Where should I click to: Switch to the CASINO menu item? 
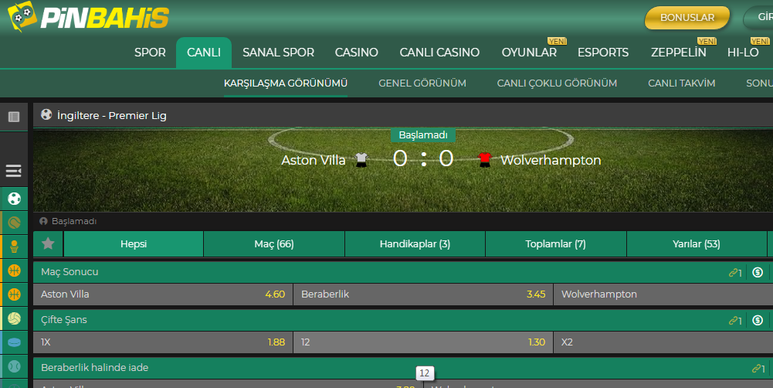coord(357,53)
